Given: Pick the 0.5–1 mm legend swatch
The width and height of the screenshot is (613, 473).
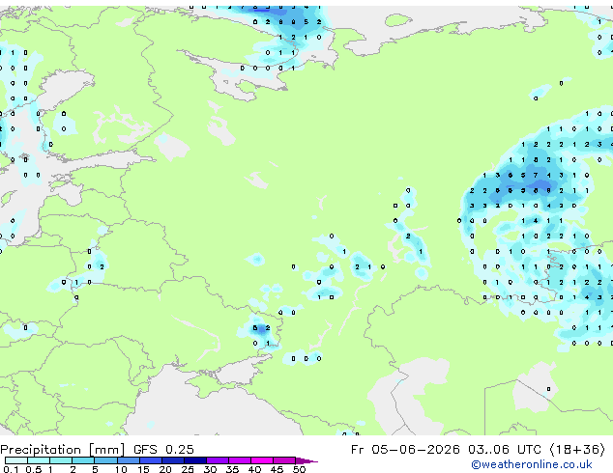Looking at the screenshot, I should (x=39, y=460).
